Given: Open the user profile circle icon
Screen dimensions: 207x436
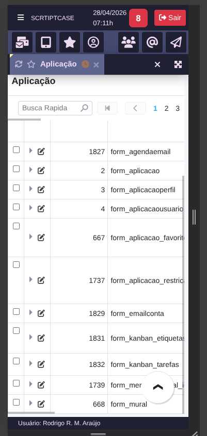Looking at the screenshot, I should pyautogui.click(x=93, y=42).
